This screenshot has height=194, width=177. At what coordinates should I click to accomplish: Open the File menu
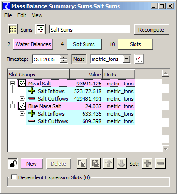(8, 15)
